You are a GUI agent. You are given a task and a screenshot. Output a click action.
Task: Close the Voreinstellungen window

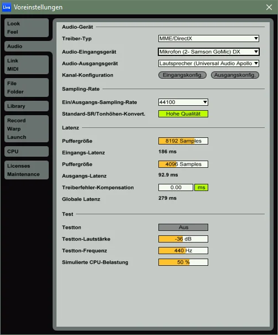pyautogui.click(x=269, y=7)
